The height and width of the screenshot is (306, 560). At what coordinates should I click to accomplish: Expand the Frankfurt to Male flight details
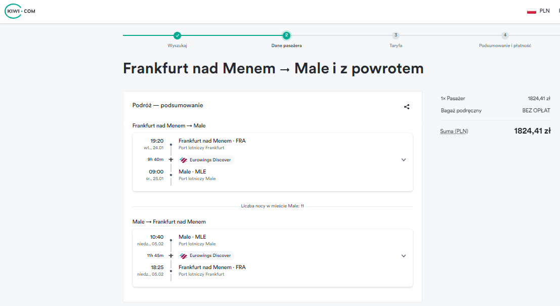pos(404,160)
